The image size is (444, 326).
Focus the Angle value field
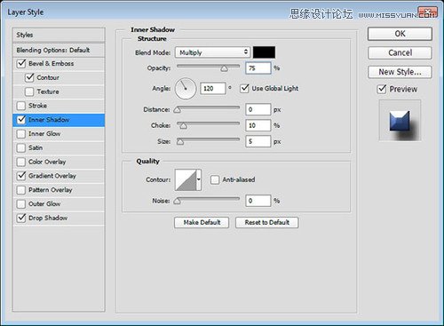tap(213, 88)
